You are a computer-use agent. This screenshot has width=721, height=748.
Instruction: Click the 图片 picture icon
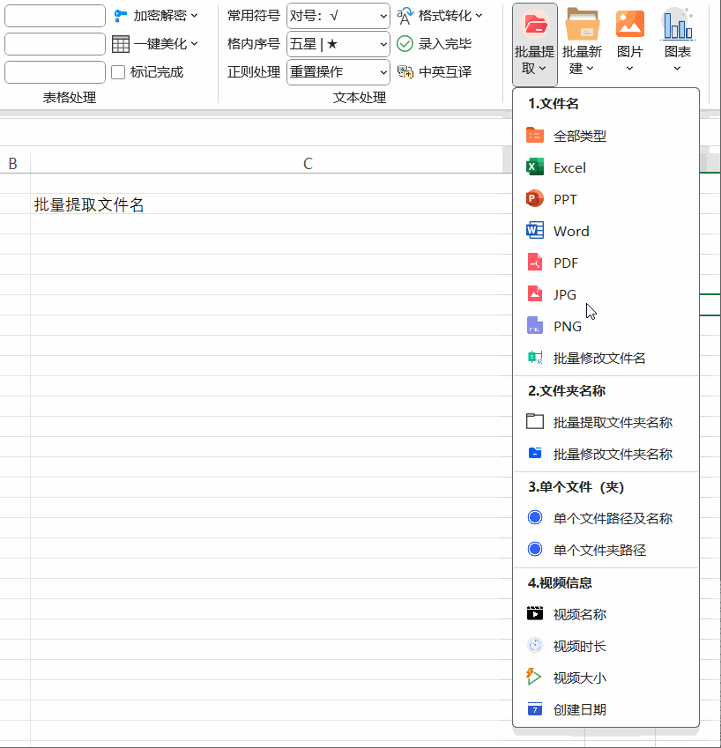point(630,24)
